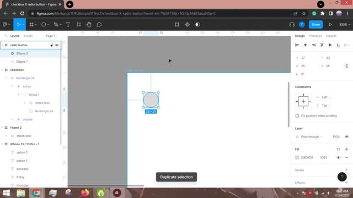The width and height of the screenshot is (353, 198).
Task: Select the Frame tool
Action: (31, 24)
